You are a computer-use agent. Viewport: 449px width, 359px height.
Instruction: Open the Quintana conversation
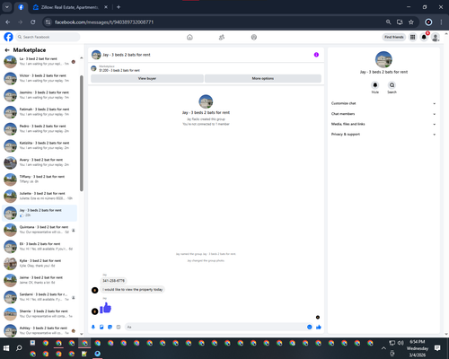click(x=40, y=230)
